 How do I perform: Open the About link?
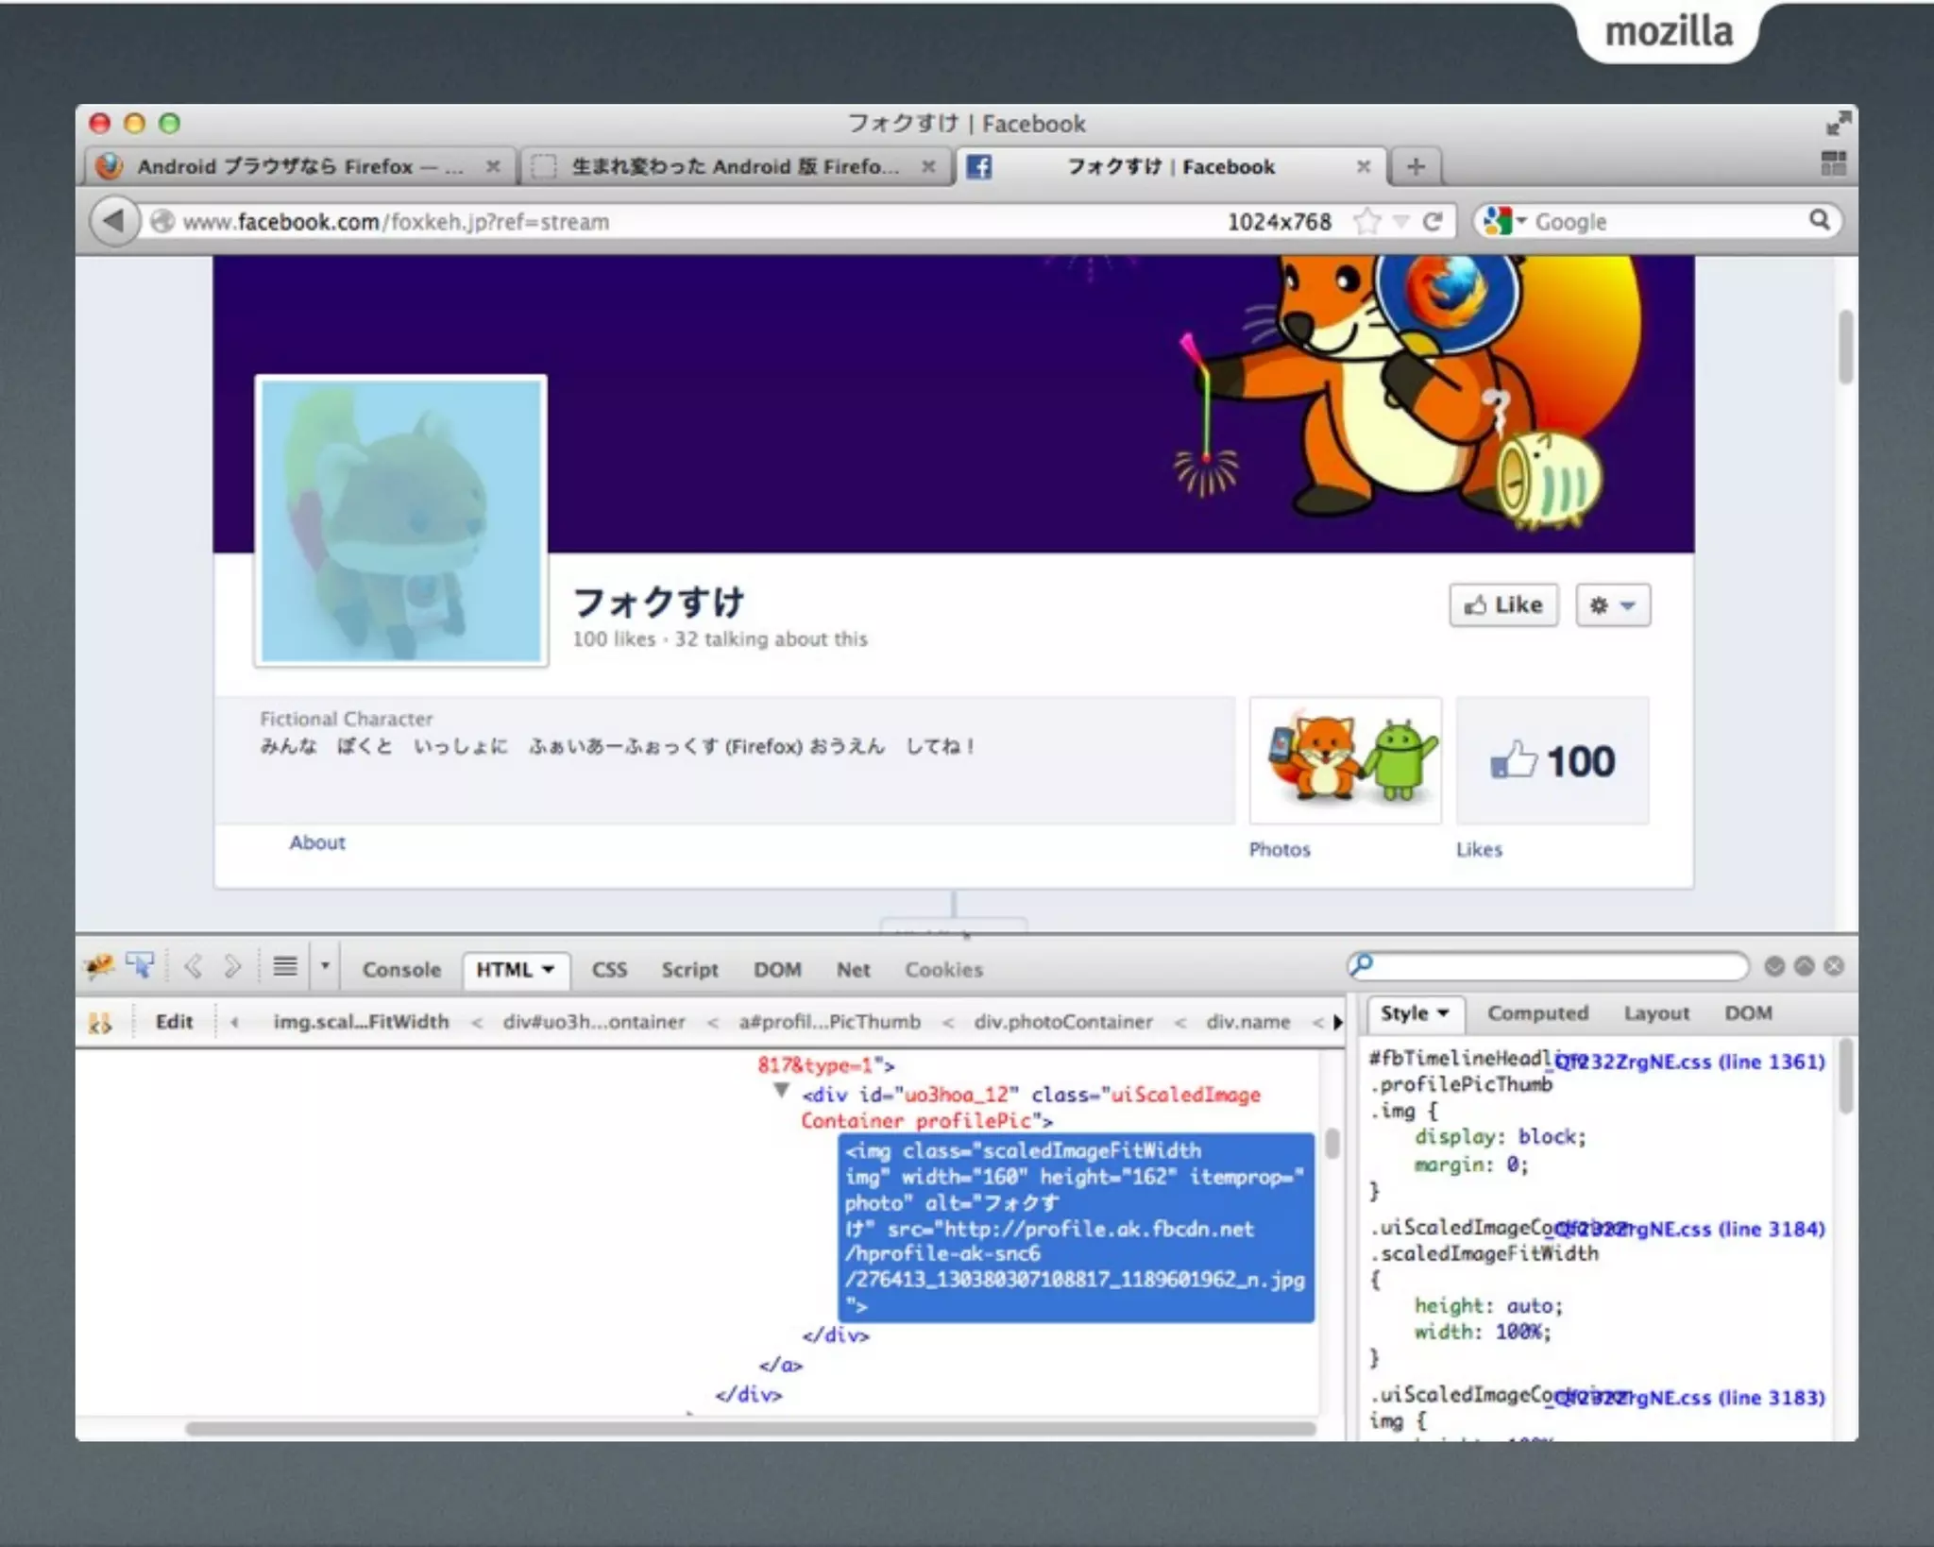coord(316,842)
